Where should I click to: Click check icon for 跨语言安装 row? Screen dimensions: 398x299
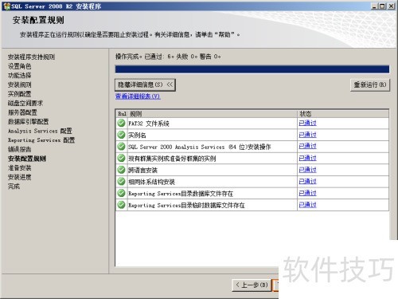(x=121, y=170)
